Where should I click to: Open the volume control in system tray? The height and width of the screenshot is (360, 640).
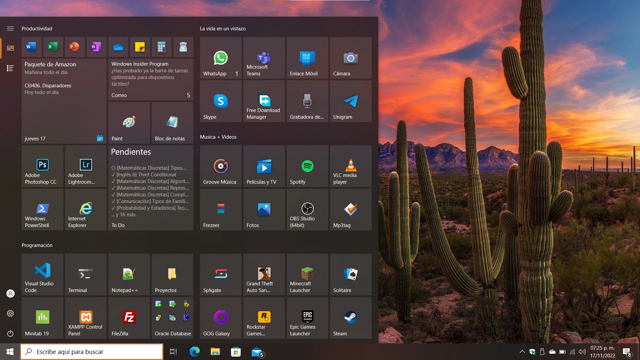(582, 352)
